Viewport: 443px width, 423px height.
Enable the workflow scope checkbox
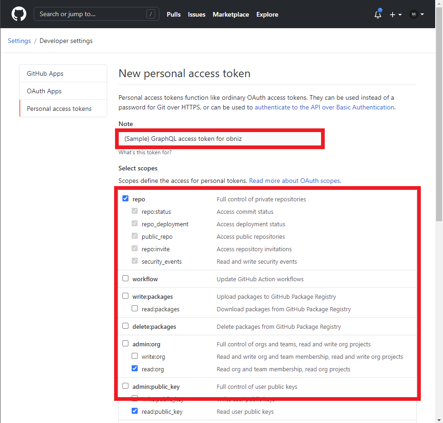126,278
